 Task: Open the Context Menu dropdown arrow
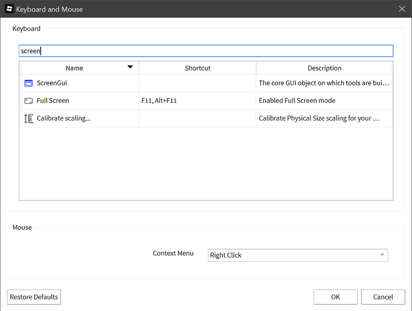[381, 255]
